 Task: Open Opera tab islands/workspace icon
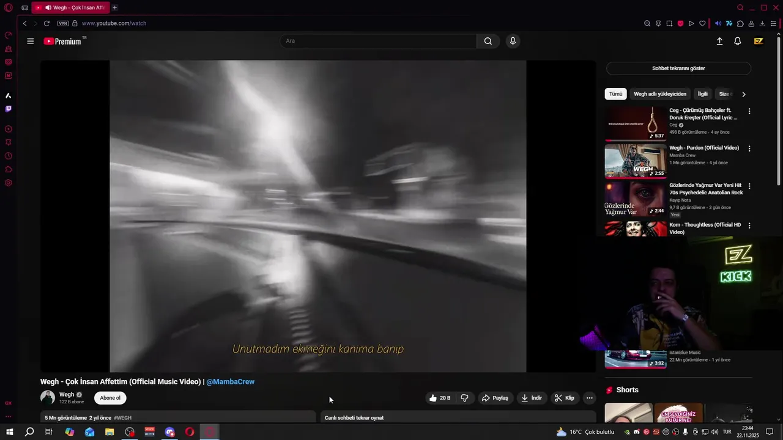24,7
